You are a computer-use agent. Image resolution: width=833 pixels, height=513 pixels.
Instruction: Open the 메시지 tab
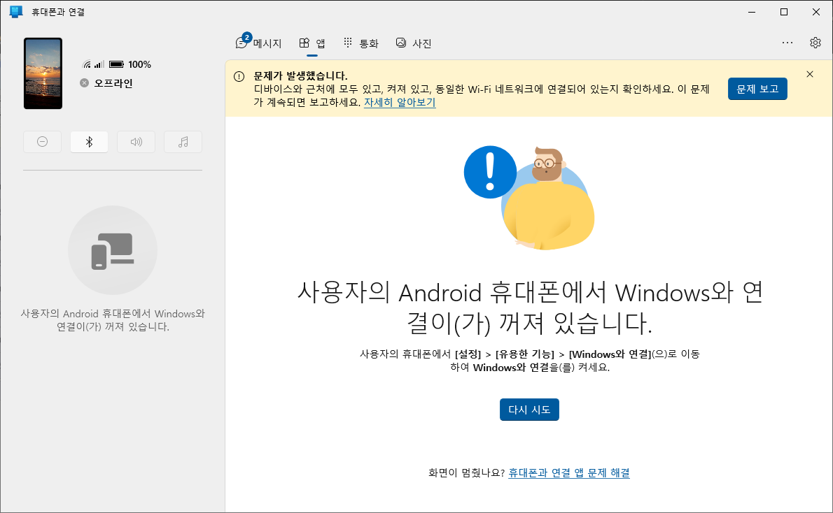pyautogui.click(x=259, y=43)
